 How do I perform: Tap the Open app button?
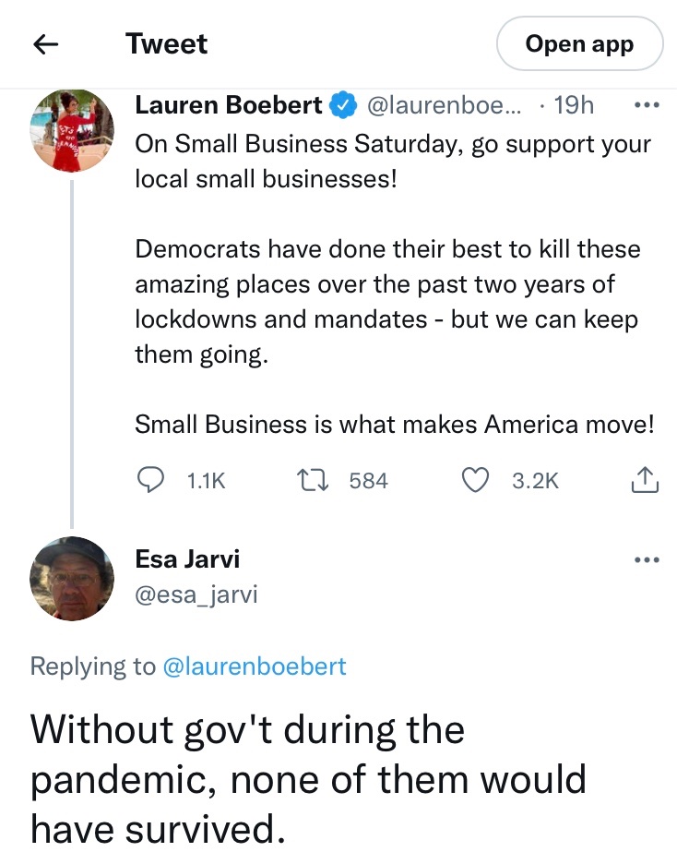coord(579,43)
